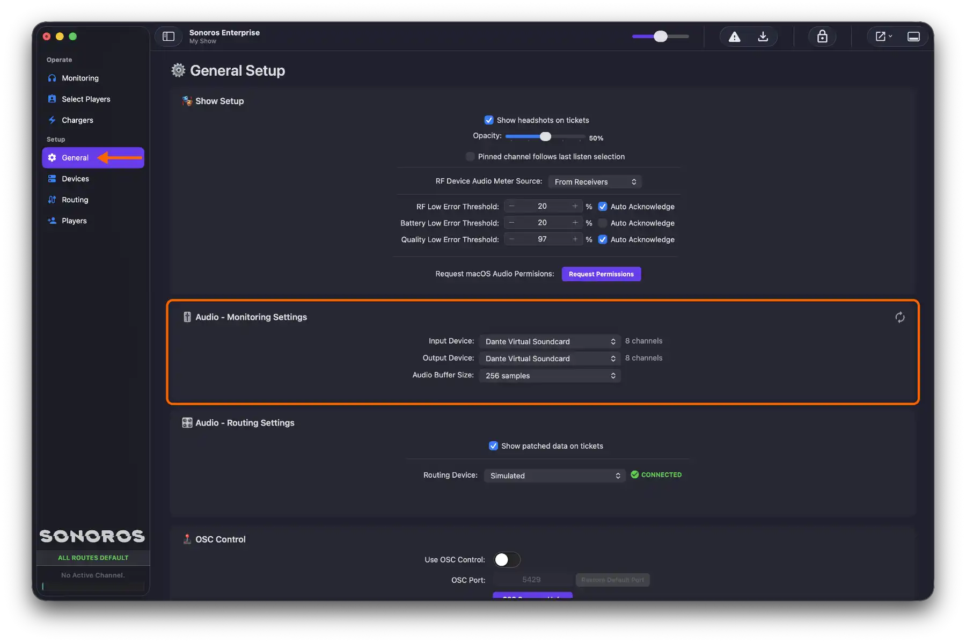Click No Active Channel status text

click(93, 575)
